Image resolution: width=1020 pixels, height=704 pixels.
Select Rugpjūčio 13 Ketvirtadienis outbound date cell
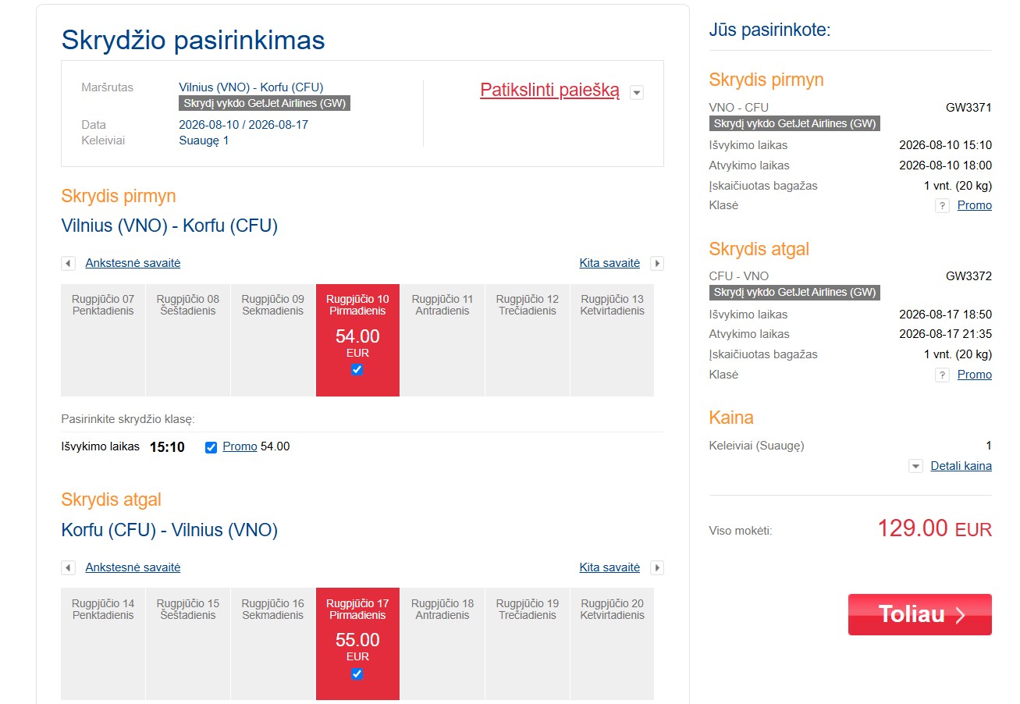[x=613, y=340]
